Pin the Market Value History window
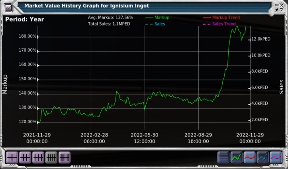This screenshot has height=169, width=288. [276, 10]
